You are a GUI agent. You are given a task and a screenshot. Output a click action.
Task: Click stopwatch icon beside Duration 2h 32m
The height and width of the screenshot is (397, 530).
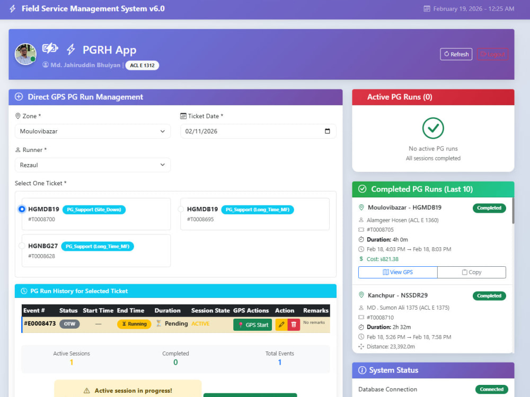click(x=361, y=327)
